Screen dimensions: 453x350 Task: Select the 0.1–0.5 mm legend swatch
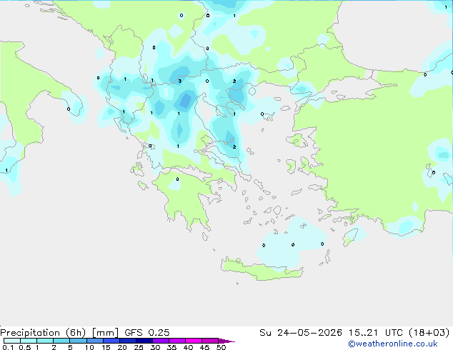(x=12, y=341)
